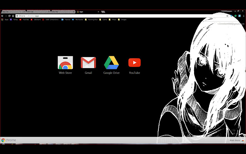This screenshot has width=246, height=154.
Task: Go to the home page
Action: coord(13,16)
